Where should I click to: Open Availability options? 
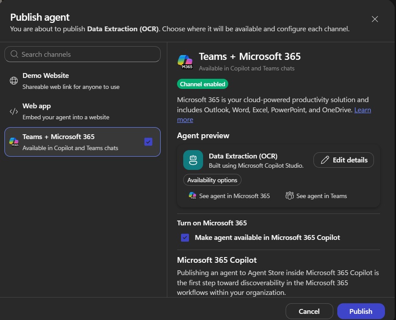coord(212,180)
